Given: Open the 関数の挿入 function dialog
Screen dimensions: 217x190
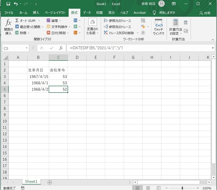Looking at the screenshot, I should pos(8,27).
